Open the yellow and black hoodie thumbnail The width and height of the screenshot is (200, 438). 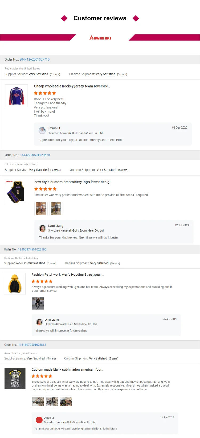coord(15,284)
